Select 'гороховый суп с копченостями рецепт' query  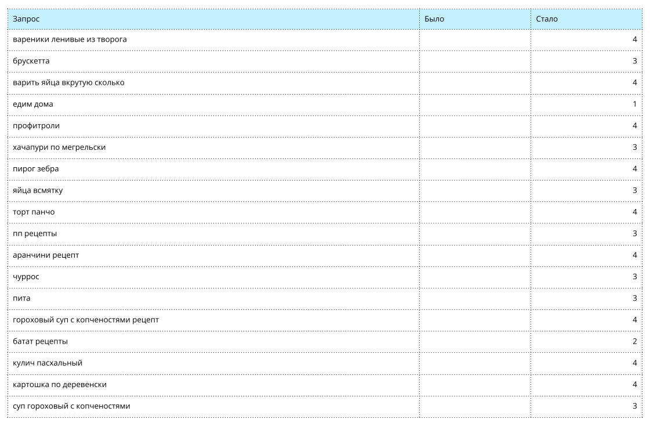point(86,320)
